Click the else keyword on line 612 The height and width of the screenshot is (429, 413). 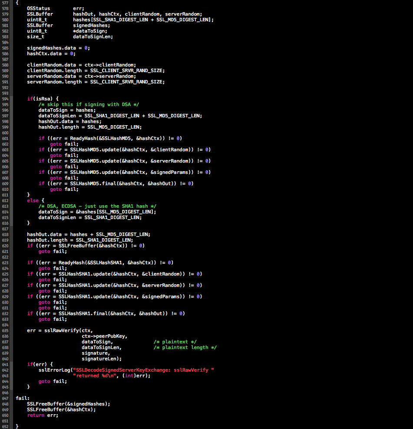[x=33, y=200]
